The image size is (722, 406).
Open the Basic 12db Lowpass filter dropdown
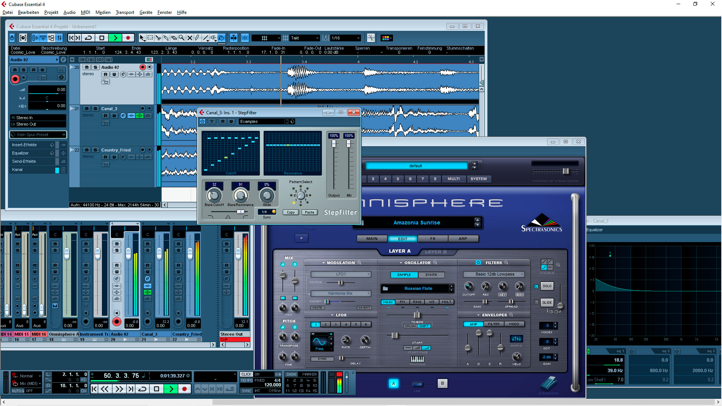pyautogui.click(x=494, y=274)
